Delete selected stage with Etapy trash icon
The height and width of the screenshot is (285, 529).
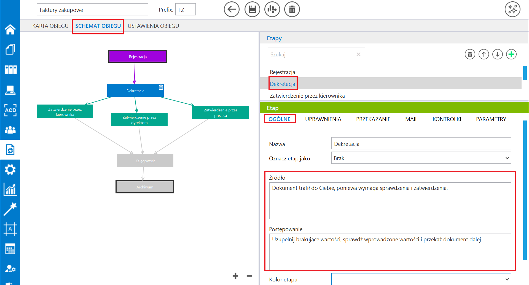470,54
